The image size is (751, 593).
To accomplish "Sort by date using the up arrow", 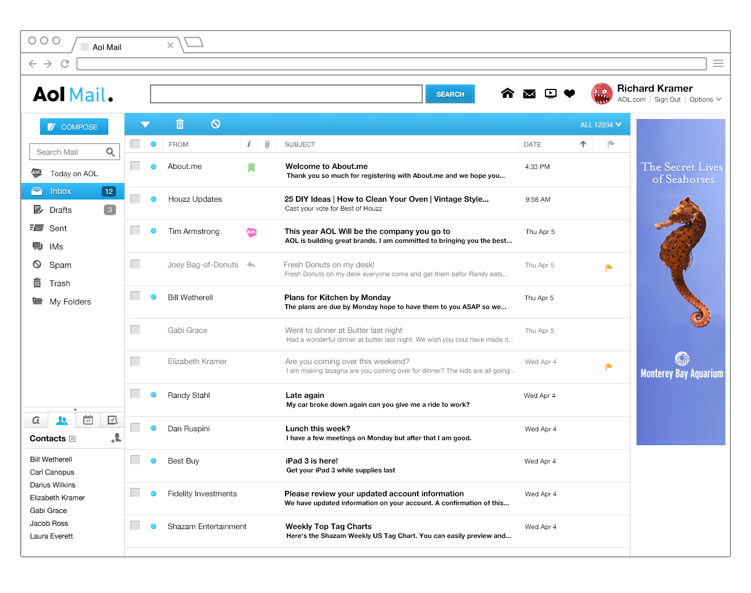I will pos(583,144).
